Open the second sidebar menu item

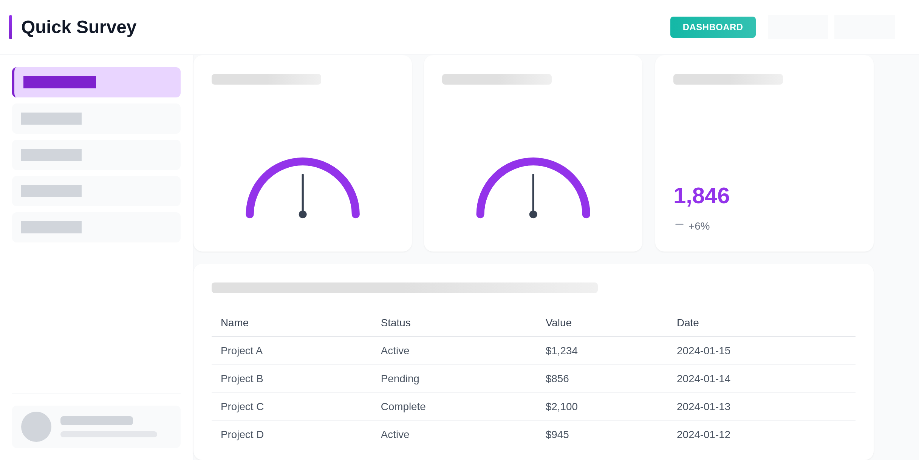(x=96, y=119)
